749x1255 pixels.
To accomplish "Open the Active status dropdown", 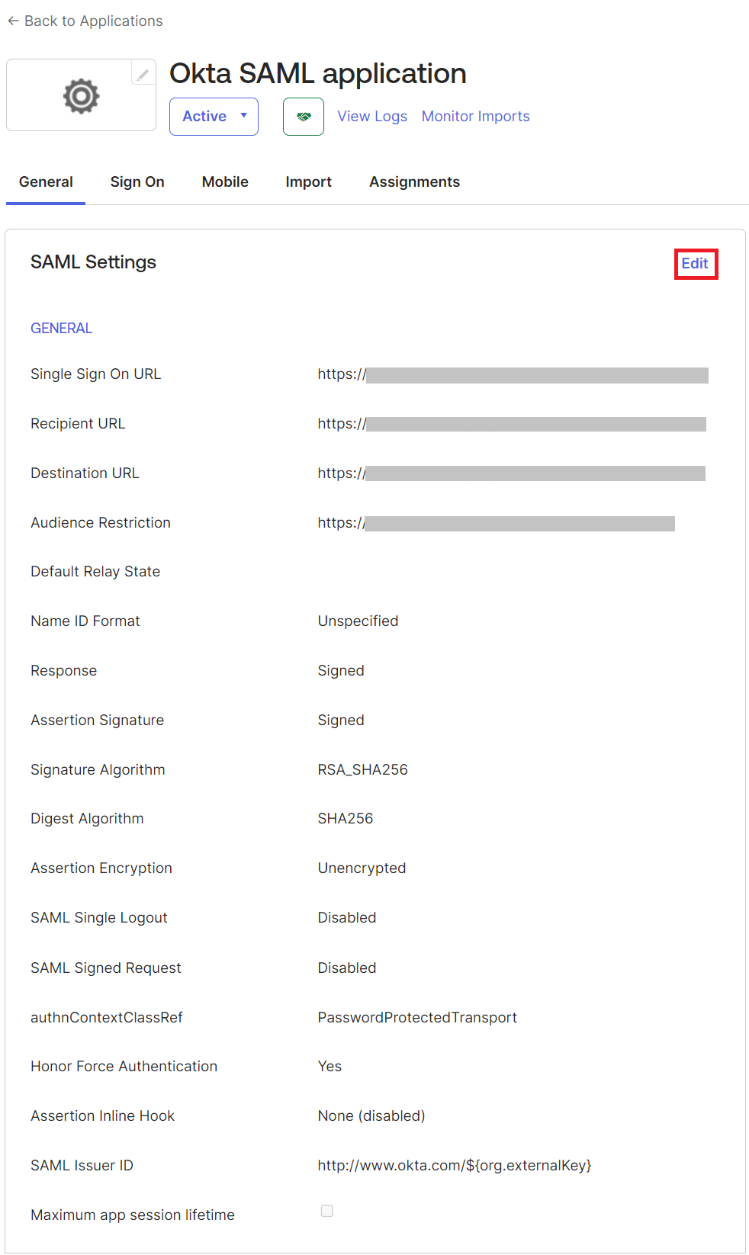I will coord(214,117).
